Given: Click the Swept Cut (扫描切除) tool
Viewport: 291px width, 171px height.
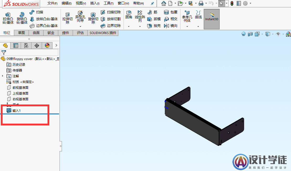Looking at the screenshot, I should pyautogui.click(x=111, y=12).
